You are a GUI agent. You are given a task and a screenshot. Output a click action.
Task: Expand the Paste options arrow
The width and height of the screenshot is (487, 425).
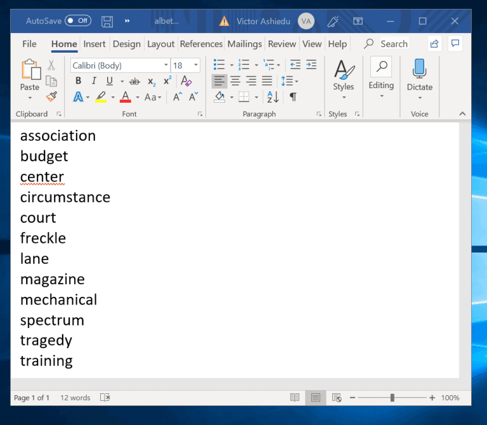click(x=30, y=98)
